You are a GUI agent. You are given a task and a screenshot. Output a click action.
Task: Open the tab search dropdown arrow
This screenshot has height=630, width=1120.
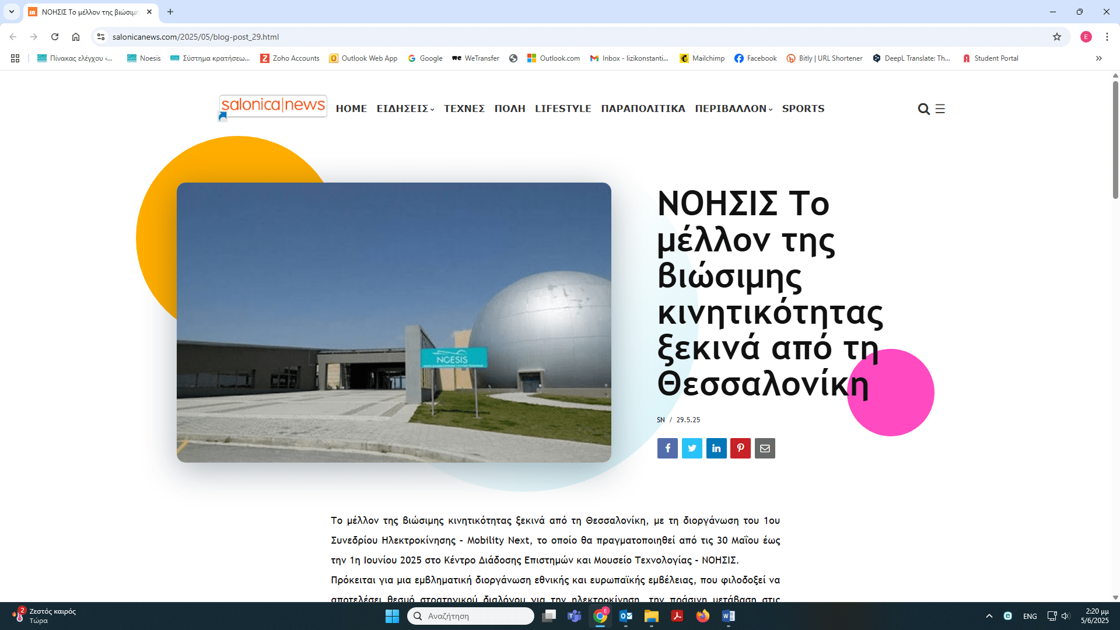(12, 12)
